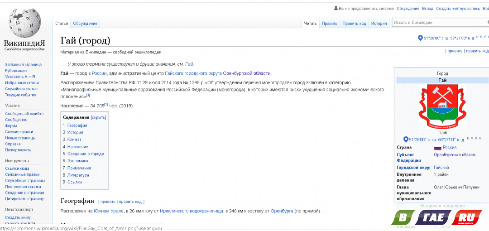Click the map pin icon beside the top coordinates

click(x=420, y=38)
